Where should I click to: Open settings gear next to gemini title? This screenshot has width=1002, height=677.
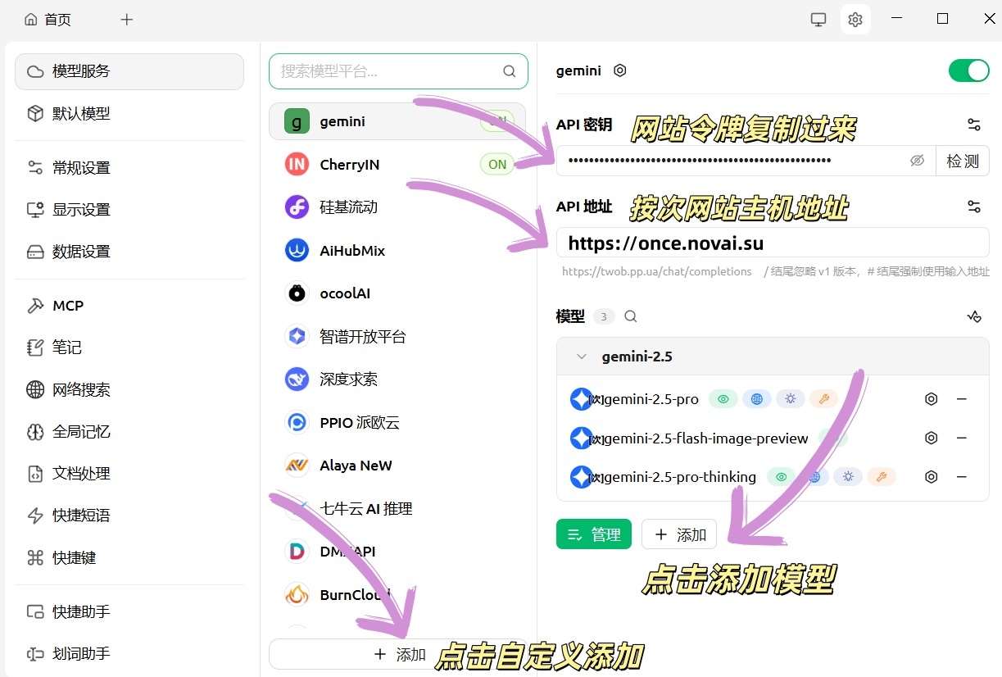[x=620, y=70]
